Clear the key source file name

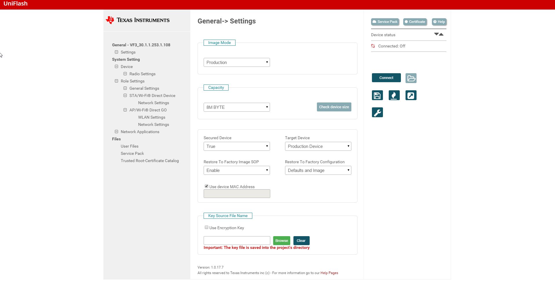[301, 241]
